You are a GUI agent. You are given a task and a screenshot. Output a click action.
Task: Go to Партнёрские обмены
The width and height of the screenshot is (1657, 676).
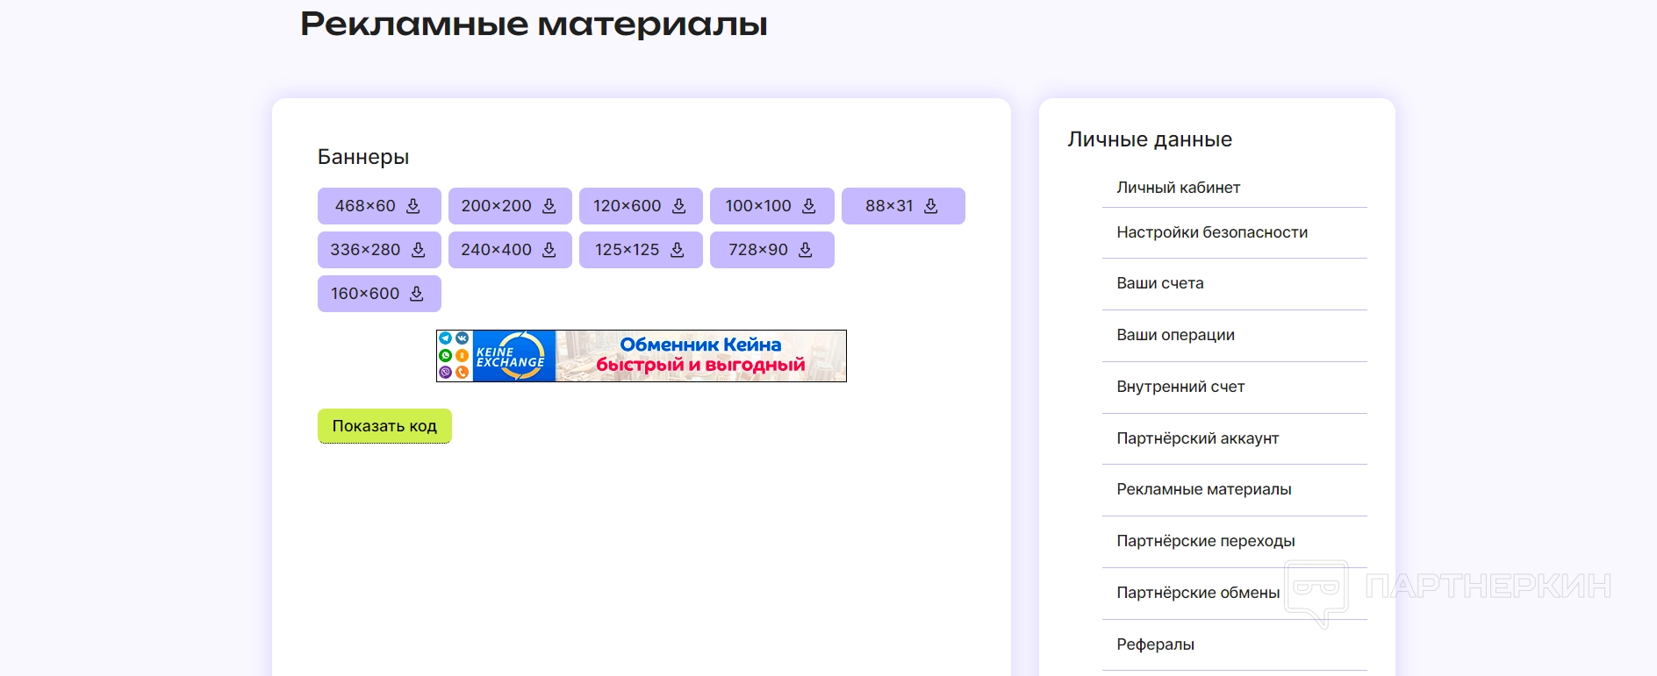[x=1198, y=593]
